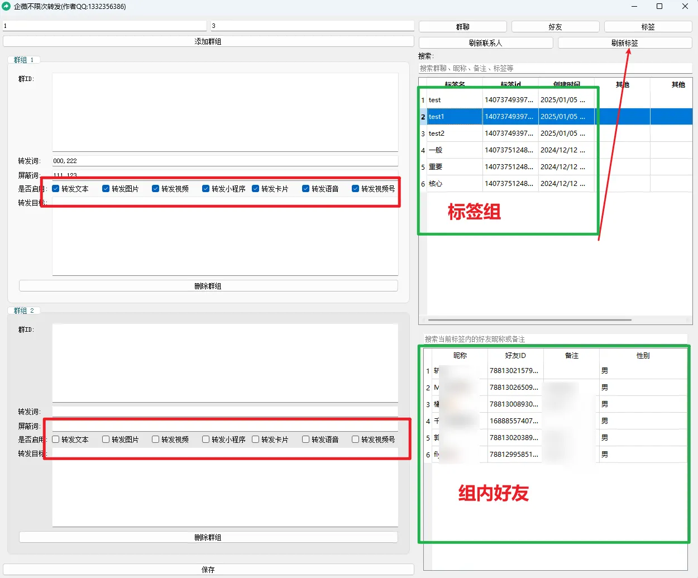Click the 转发词 field containing 000, 222

click(225, 161)
